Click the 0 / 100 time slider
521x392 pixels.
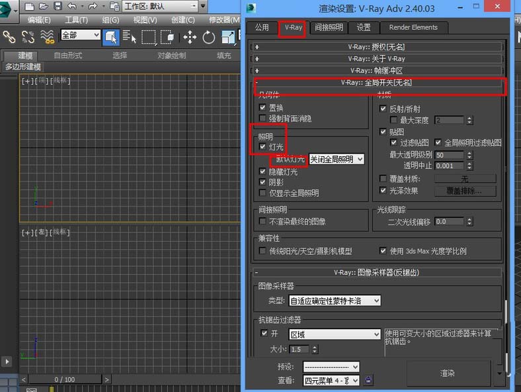tap(64, 379)
